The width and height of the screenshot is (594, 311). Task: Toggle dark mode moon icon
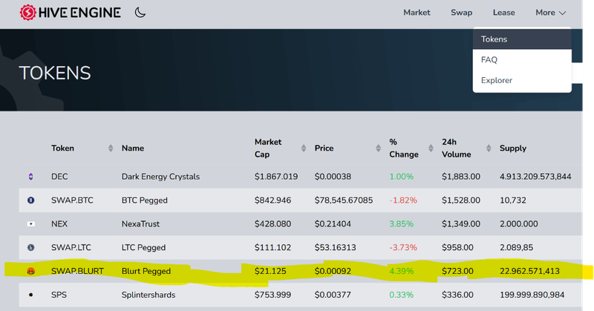(x=140, y=13)
